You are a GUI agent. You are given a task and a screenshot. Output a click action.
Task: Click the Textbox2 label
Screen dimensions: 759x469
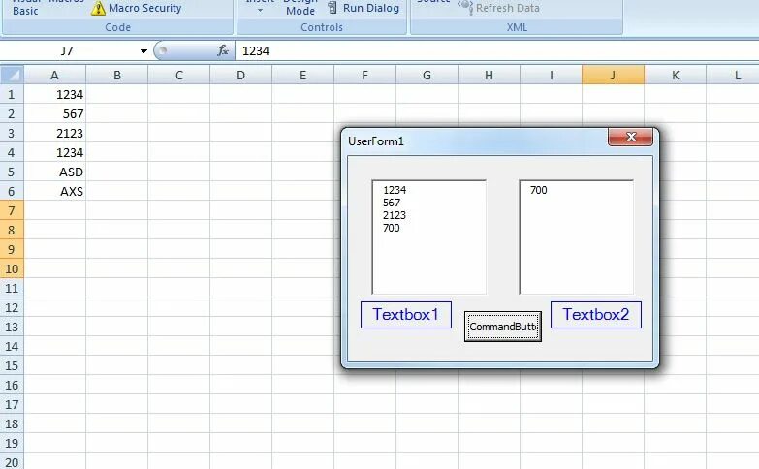coord(596,315)
